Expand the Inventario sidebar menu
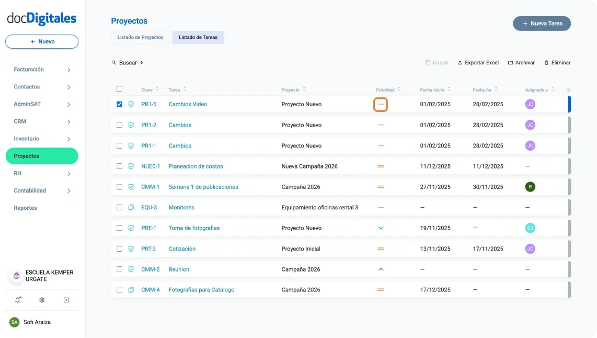Screen dimensions: 597x338 68,139
